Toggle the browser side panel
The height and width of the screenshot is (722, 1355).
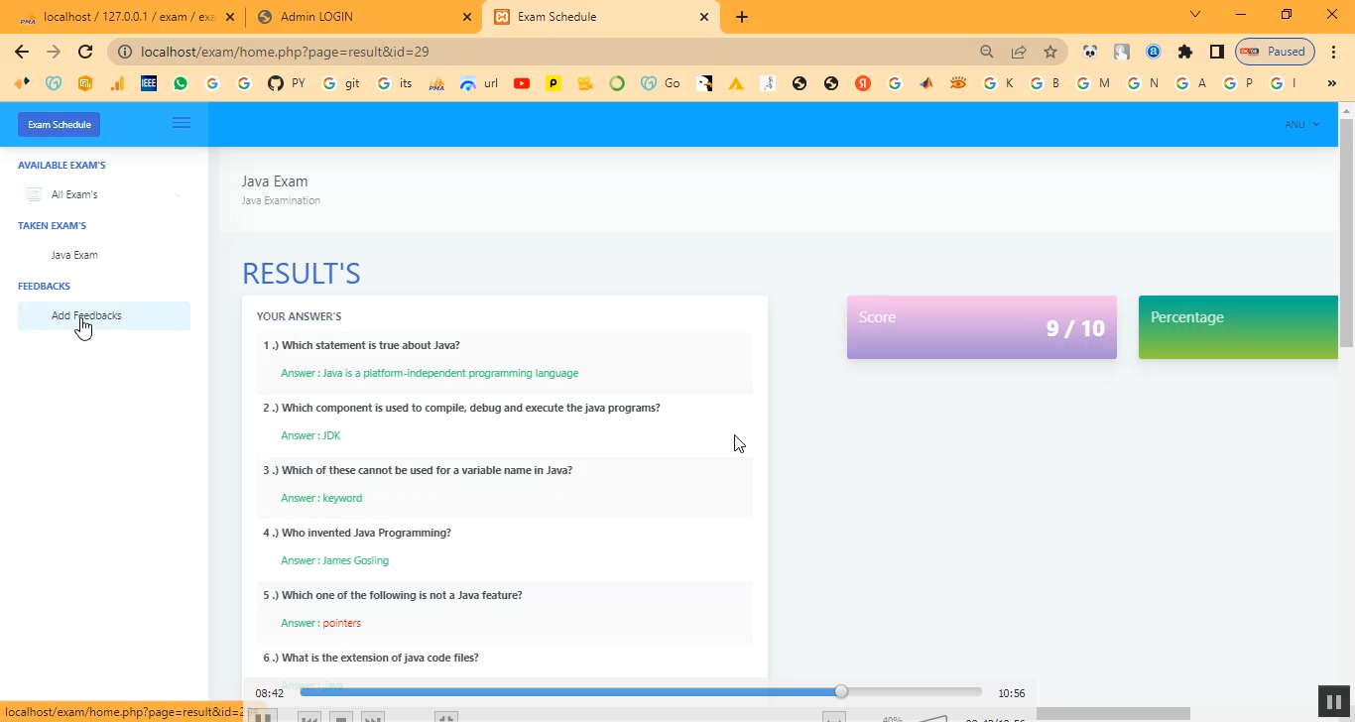1216,52
